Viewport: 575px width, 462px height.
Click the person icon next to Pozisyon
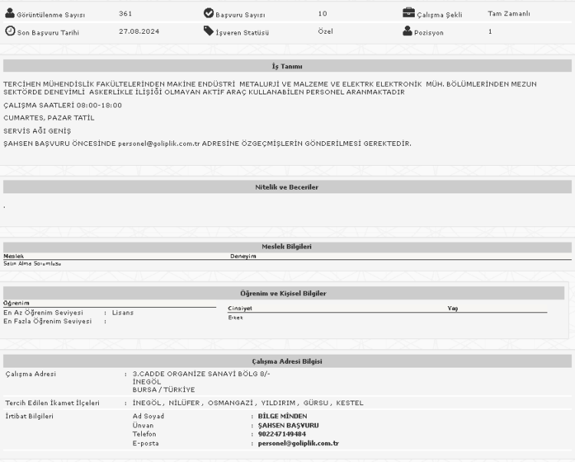408,31
